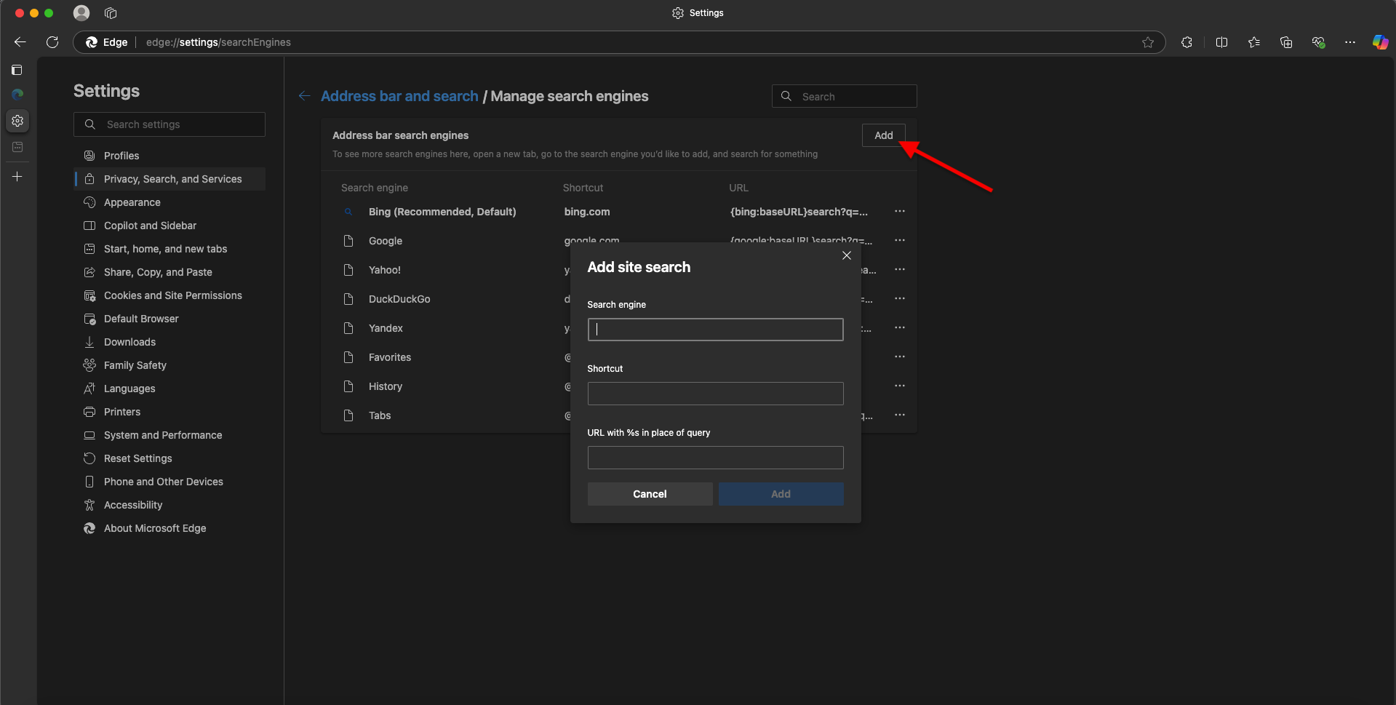
Task: Open Family Safety settings
Action: click(169, 365)
